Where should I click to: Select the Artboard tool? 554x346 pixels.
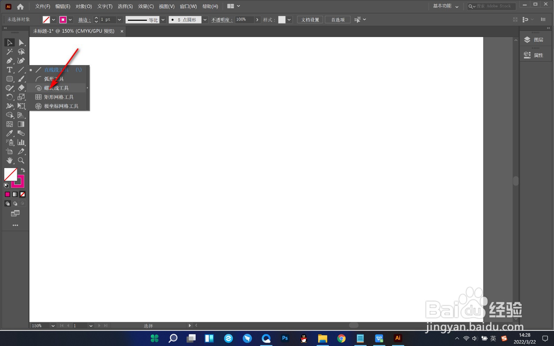click(x=9, y=152)
